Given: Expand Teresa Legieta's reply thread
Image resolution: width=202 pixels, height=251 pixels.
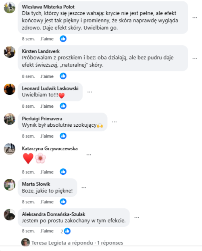Looking at the screenshot, I should tap(77, 243).
